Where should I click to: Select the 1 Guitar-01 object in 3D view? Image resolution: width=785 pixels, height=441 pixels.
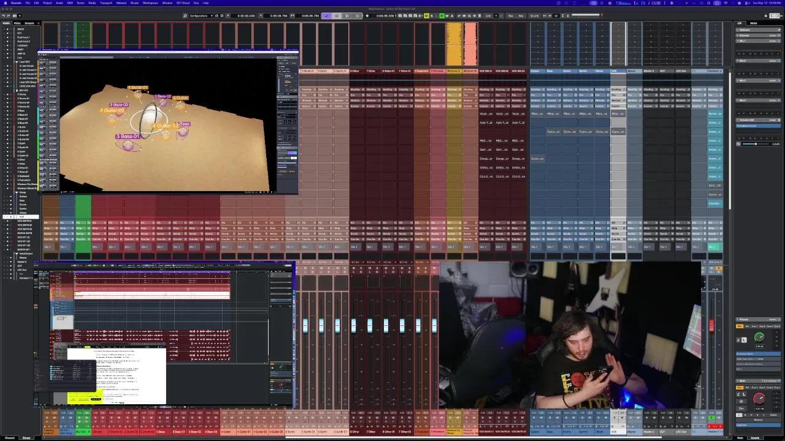137,88
